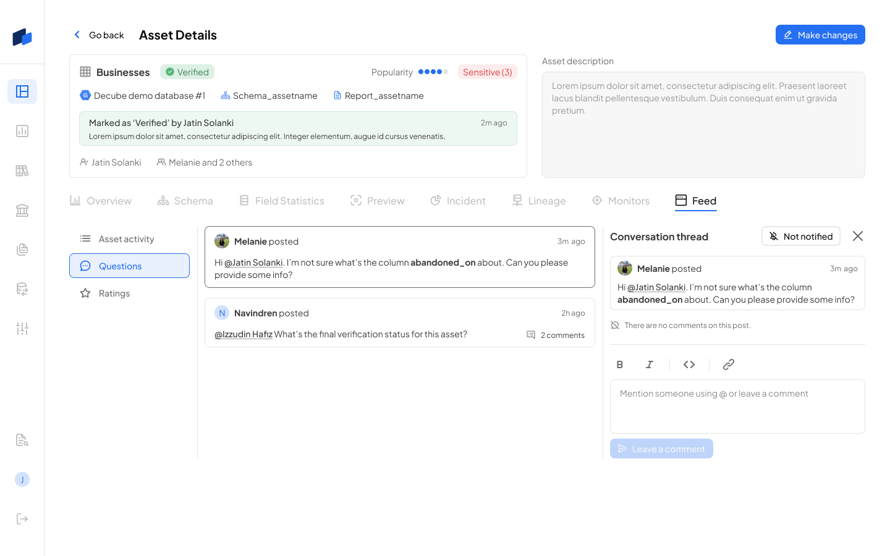The image size is (890, 556).
Task: Click the Make changes button
Action: [x=820, y=35]
